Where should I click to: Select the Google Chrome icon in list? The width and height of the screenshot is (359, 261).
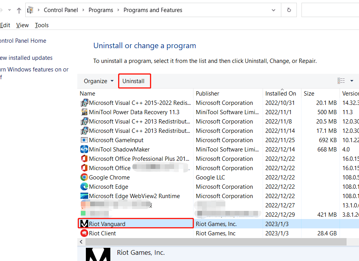click(x=84, y=177)
